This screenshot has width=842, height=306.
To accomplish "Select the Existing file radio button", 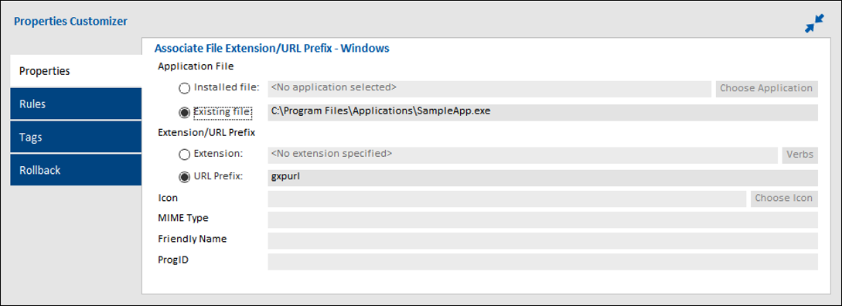I will tap(185, 113).
